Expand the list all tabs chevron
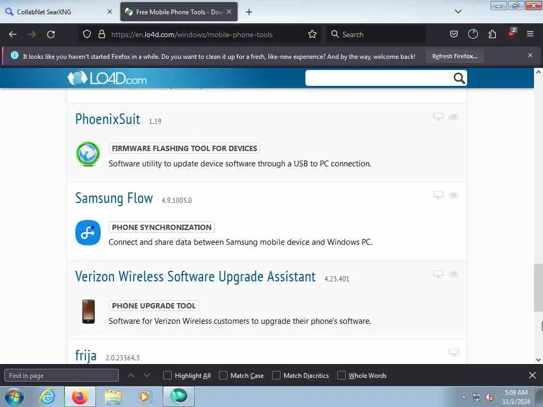This screenshot has height=407, width=543. [x=458, y=12]
